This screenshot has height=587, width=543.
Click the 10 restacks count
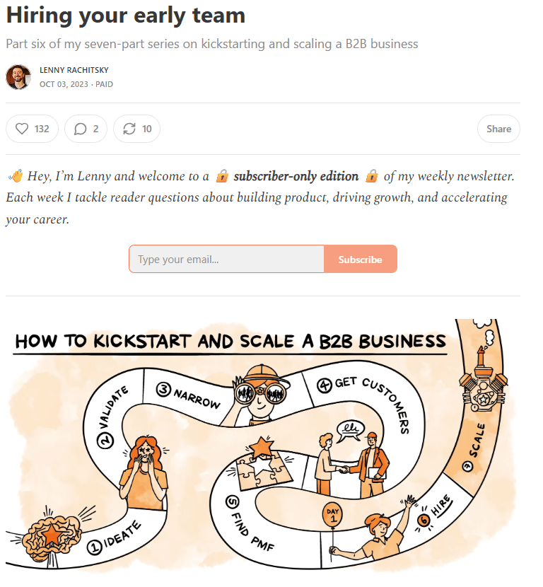(146, 129)
